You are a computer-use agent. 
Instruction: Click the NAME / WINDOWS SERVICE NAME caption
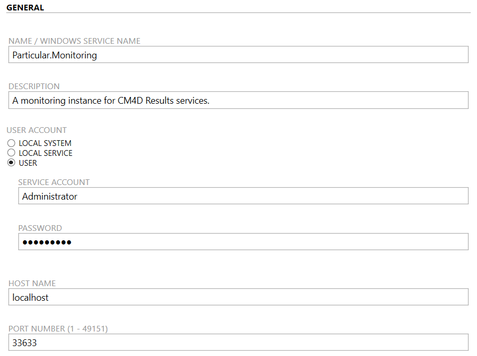click(x=74, y=41)
